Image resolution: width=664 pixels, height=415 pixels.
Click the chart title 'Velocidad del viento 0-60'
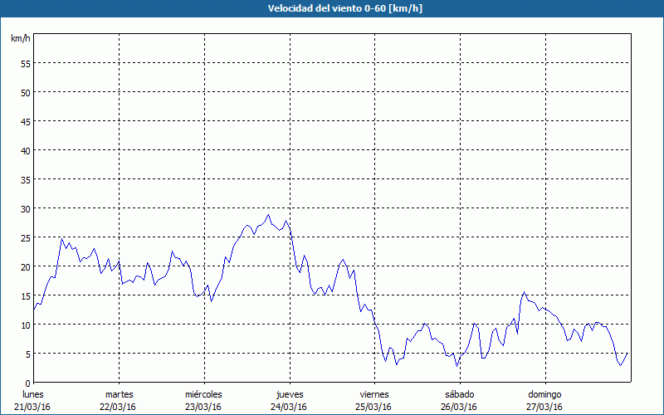click(332, 7)
